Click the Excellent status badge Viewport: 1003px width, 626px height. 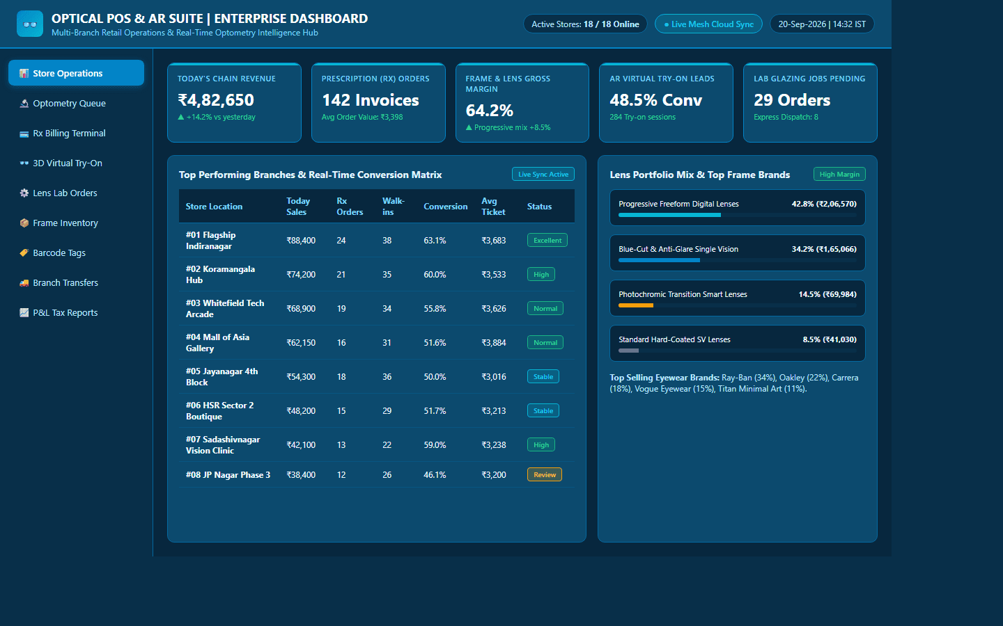click(x=547, y=241)
